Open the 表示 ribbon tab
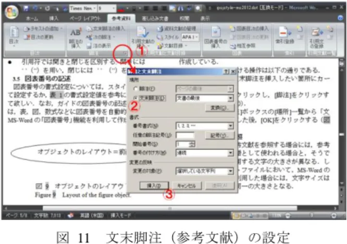Image resolution: width=347 pixels, height=244 pixels. pyautogui.click(x=205, y=19)
